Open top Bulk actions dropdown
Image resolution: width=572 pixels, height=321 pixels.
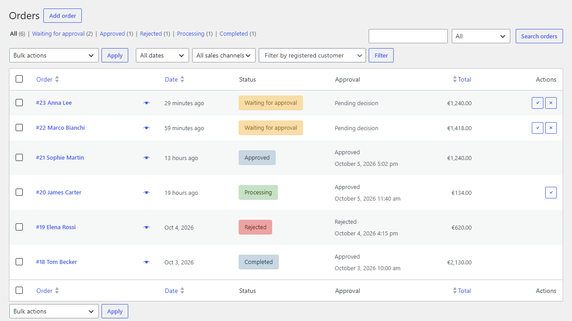[x=54, y=55]
